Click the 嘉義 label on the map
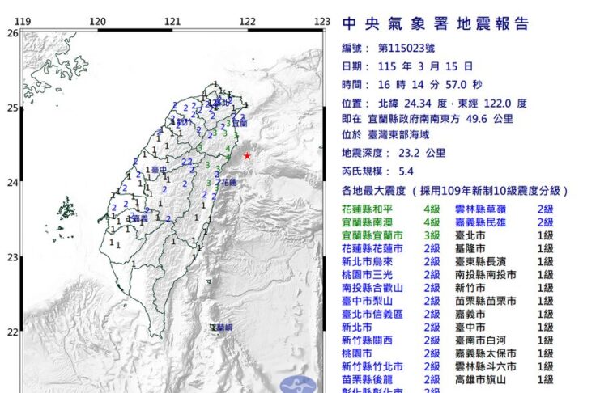Viewport: 600px width, 393px height. click(139, 218)
